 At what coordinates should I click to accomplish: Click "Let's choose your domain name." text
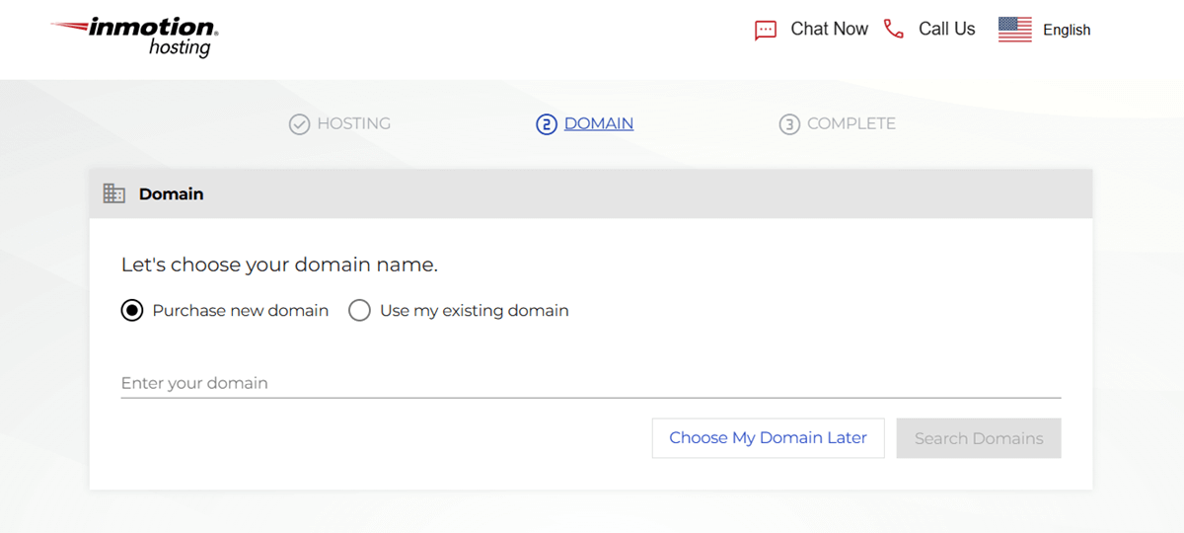[x=279, y=265]
